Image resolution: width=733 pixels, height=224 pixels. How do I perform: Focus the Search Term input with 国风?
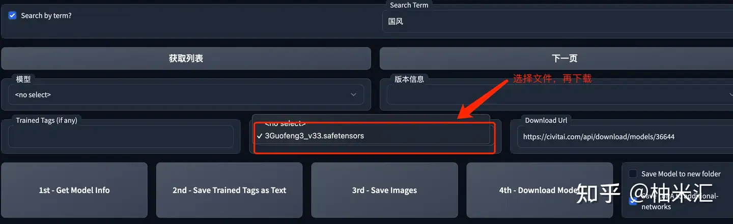(x=557, y=22)
